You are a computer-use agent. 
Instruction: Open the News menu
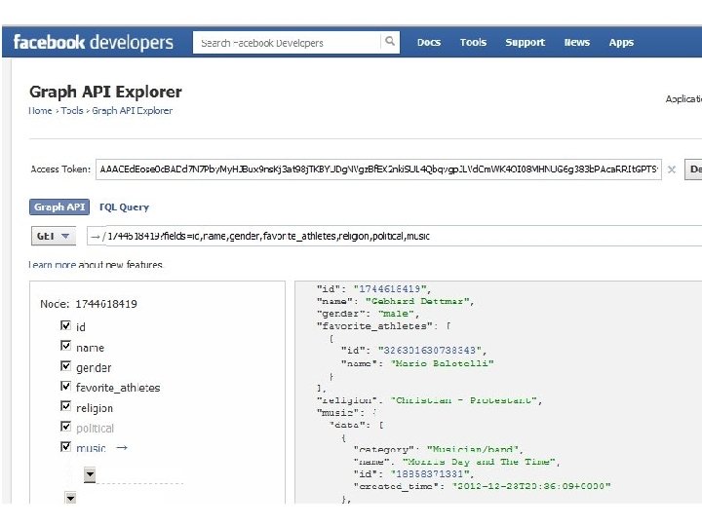[x=576, y=43]
